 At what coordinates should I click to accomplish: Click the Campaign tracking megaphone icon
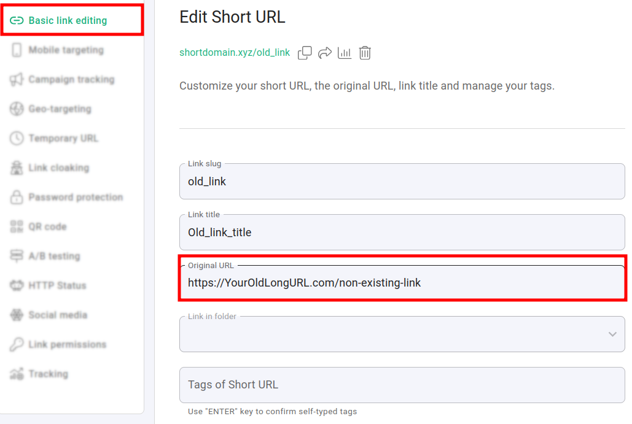pos(17,80)
